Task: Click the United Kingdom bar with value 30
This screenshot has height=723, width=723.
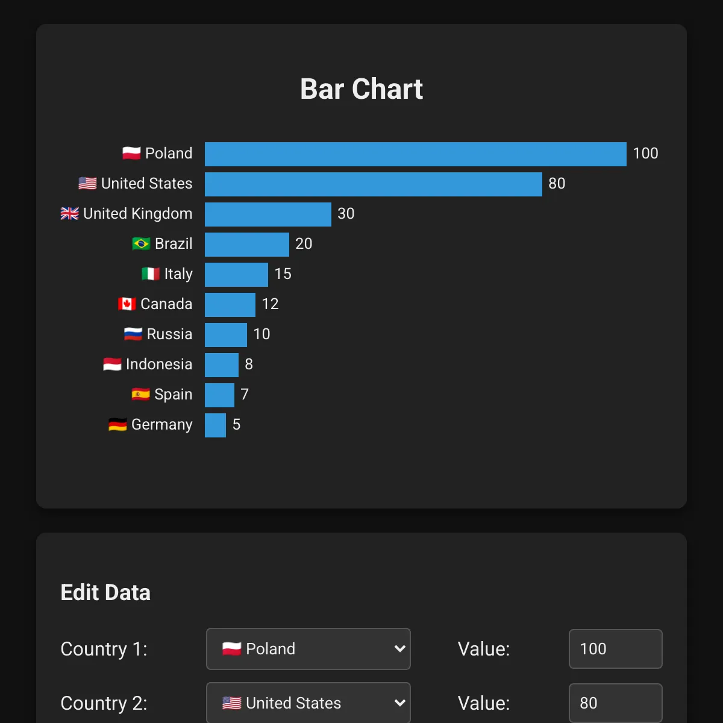Action: (268, 214)
